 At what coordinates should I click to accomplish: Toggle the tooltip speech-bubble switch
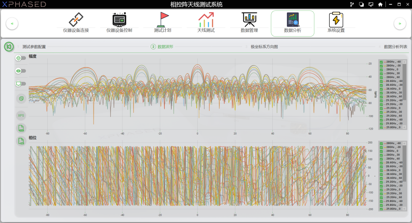click(x=21, y=84)
